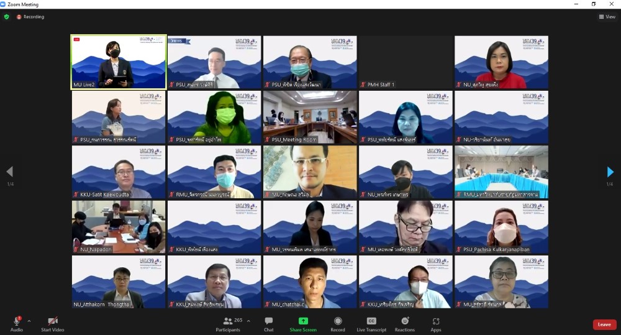Click the red Leave button
The height and width of the screenshot is (335, 621).
pyautogui.click(x=604, y=324)
